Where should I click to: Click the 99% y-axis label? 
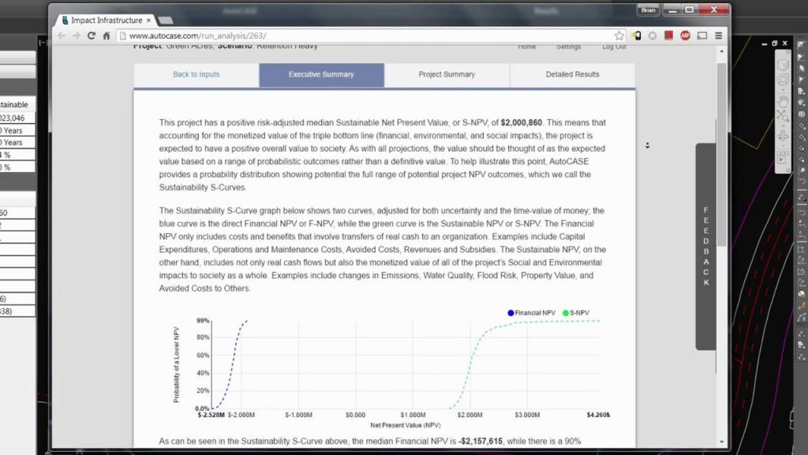203,321
